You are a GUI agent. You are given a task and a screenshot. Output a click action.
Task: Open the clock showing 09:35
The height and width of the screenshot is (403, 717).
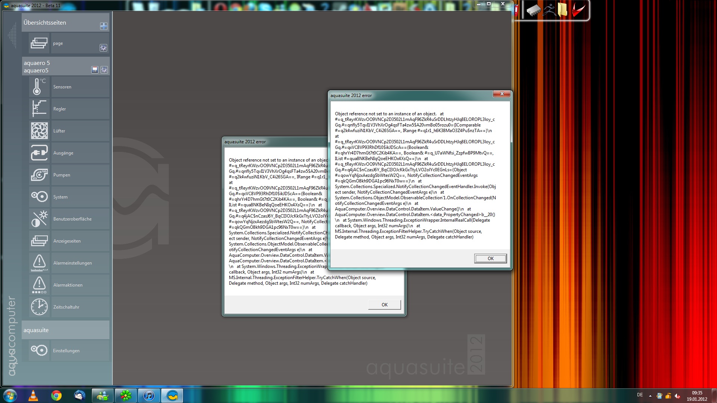tap(697, 396)
